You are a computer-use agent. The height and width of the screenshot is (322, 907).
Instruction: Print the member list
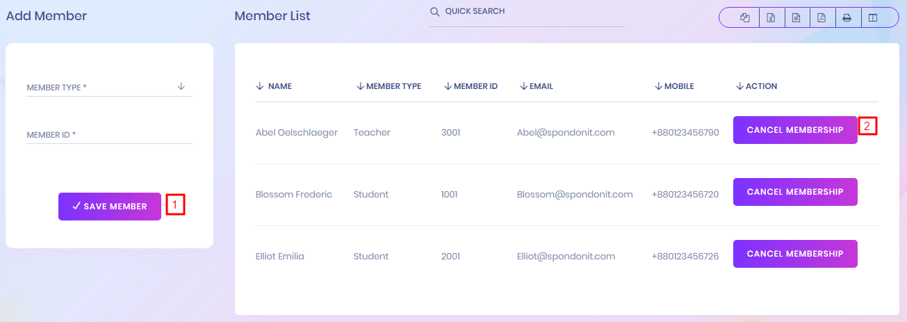coord(847,18)
